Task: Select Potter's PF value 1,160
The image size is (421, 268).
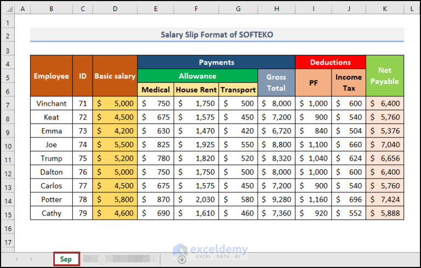Action: point(314,199)
